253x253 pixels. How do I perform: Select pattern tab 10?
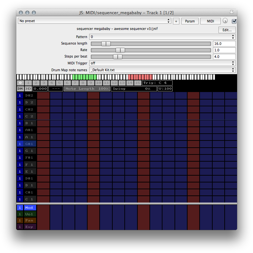click(x=99, y=83)
